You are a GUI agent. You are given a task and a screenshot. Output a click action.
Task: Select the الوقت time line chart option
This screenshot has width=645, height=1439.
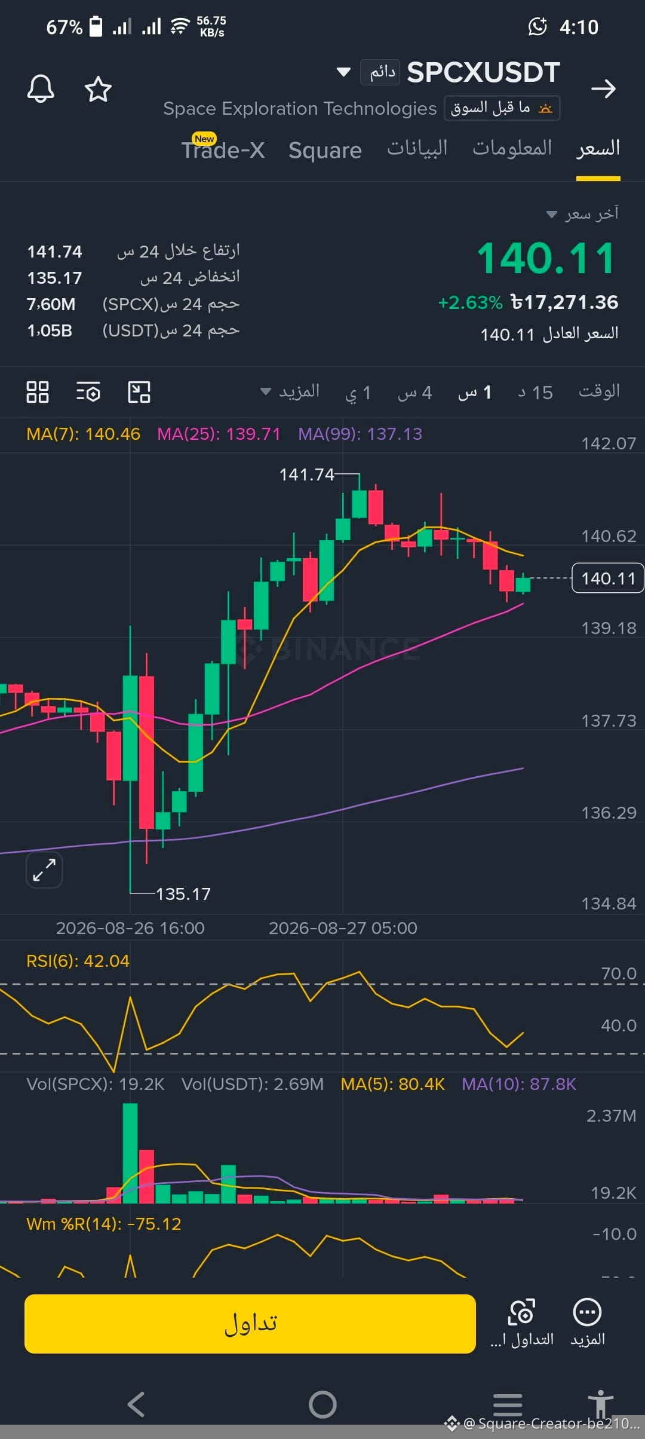pos(599,392)
